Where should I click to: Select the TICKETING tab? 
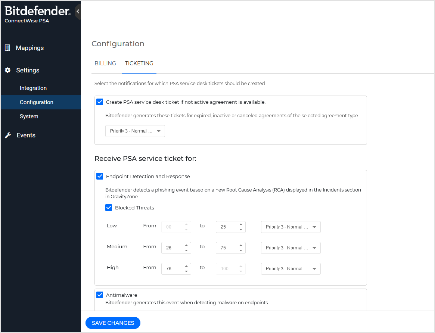tap(139, 63)
